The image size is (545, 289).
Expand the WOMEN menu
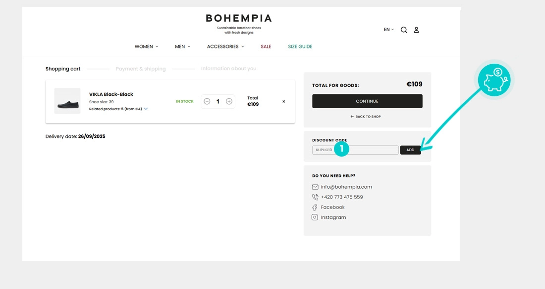[146, 46]
